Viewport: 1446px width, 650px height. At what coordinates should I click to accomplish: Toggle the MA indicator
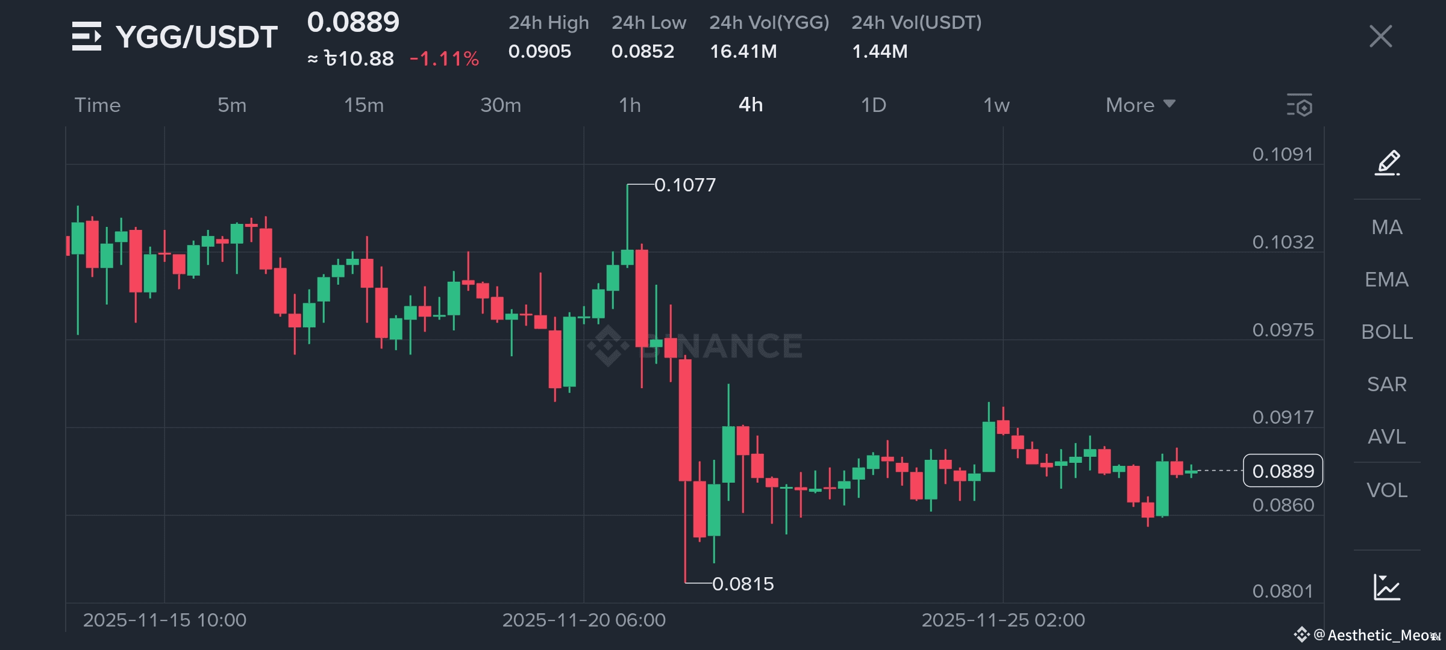pyautogui.click(x=1387, y=227)
